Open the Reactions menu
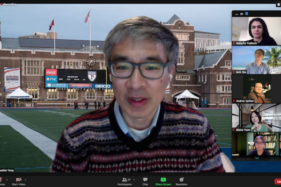 (x=181, y=181)
